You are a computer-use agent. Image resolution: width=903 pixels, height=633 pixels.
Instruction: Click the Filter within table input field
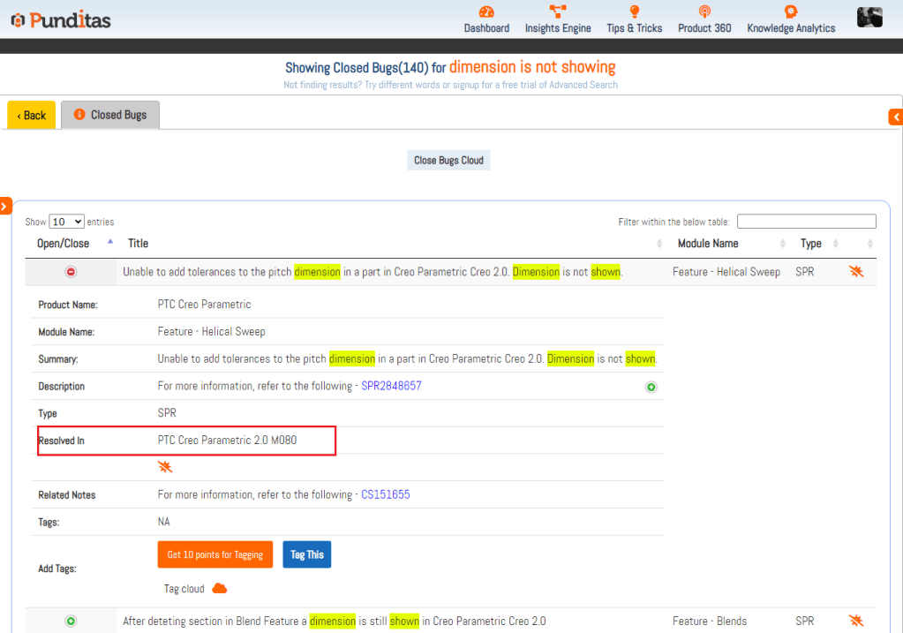(806, 222)
